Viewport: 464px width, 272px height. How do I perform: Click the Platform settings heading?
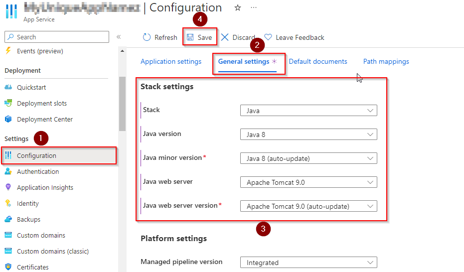point(174,239)
